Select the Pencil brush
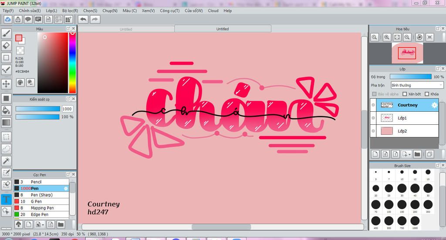The height and width of the screenshot is (240, 446). pyautogui.click(x=41, y=182)
